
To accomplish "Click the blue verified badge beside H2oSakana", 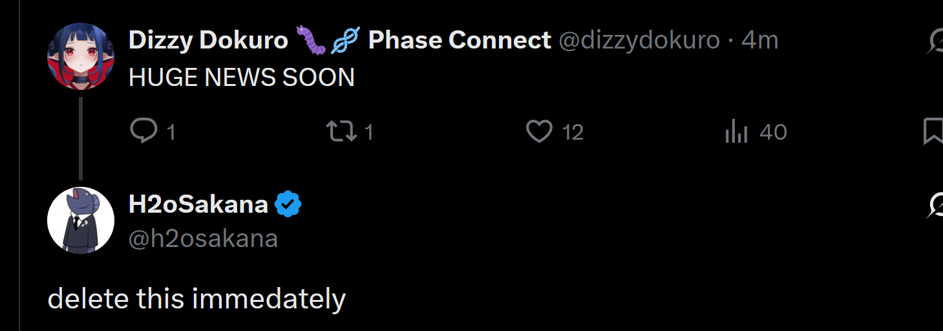I will pos(288,205).
